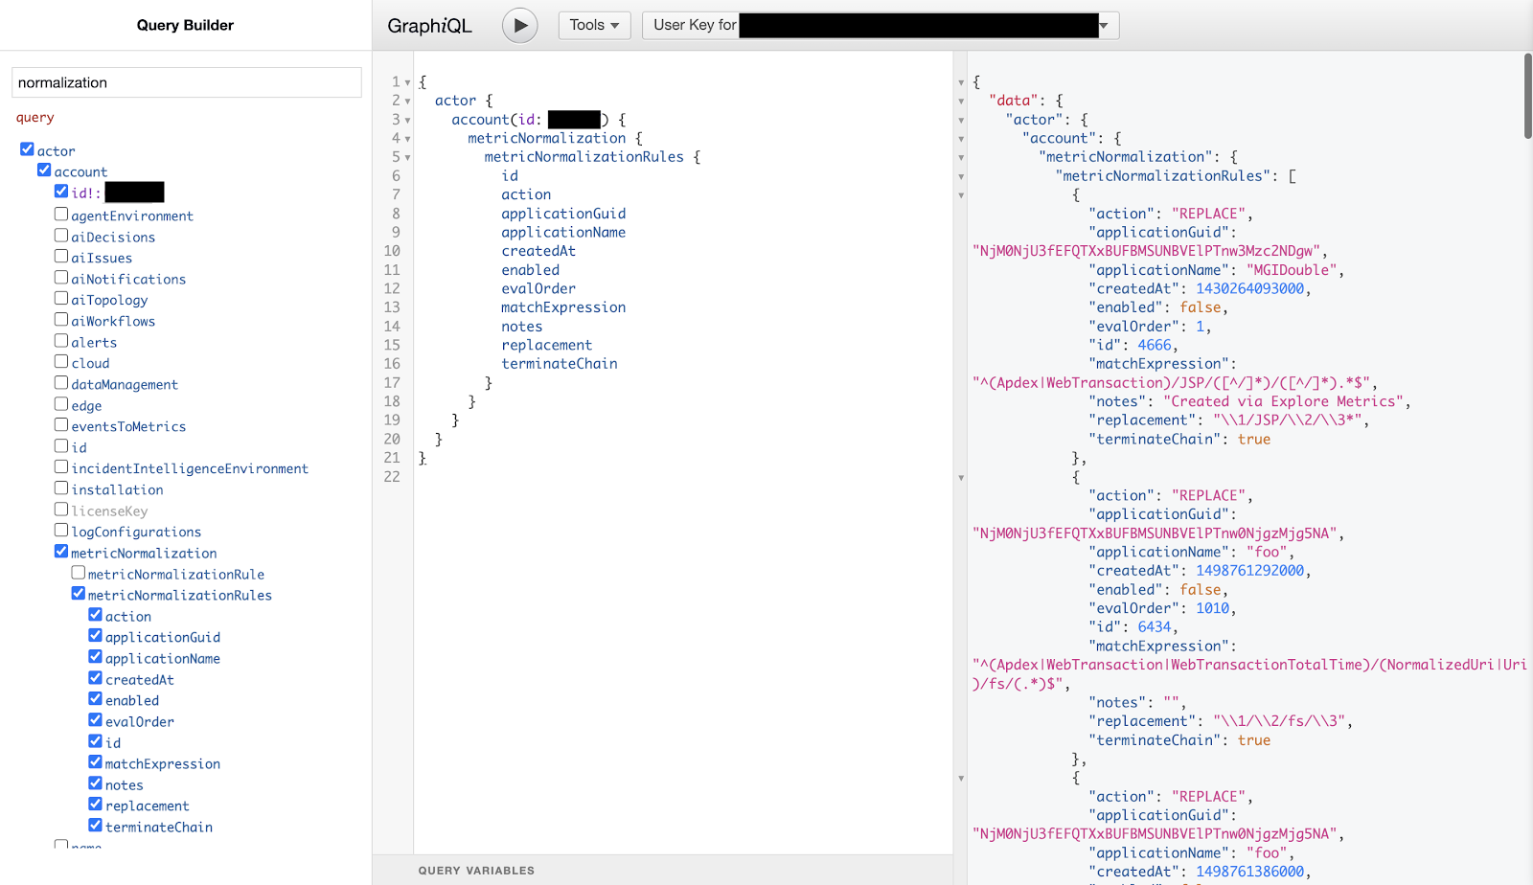This screenshot has height=885, width=1533.
Task: Run the query with the play button
Action: (519, 26)
